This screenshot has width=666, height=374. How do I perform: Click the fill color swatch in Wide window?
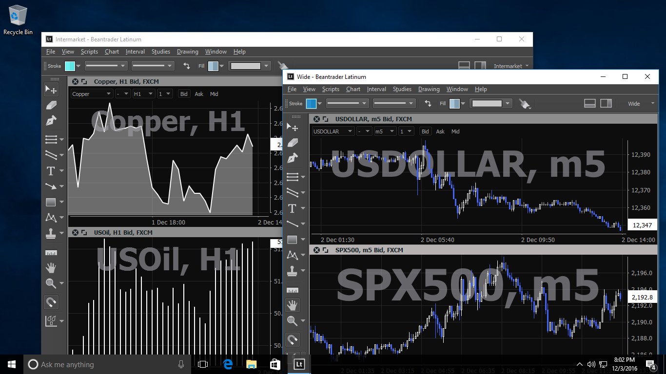tap(454, 103)
